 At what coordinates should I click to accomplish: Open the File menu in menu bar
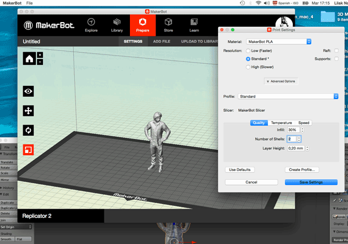30,3
